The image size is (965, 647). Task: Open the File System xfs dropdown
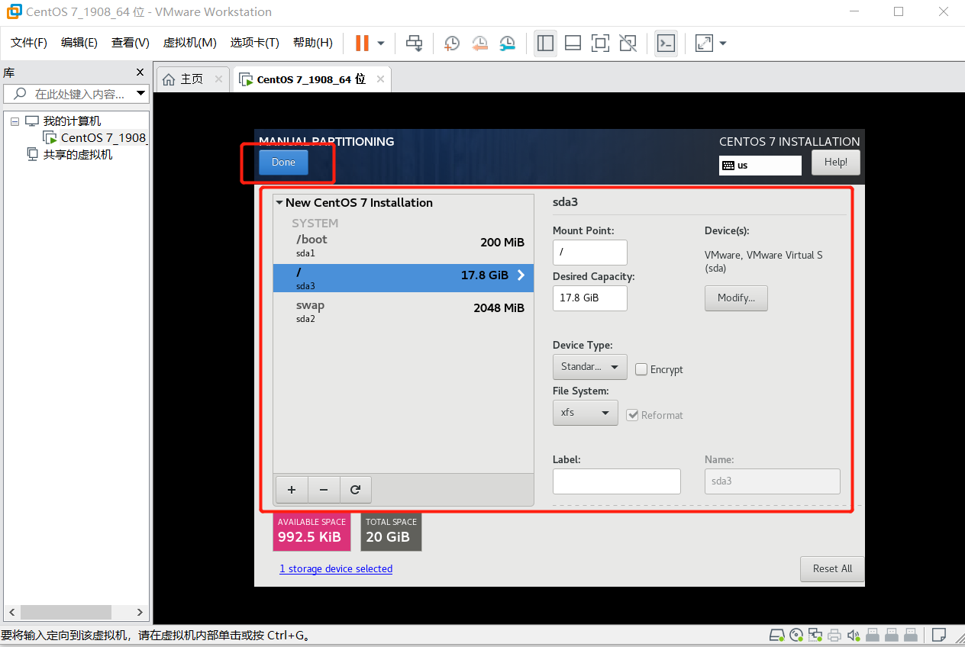click(586, 413)
